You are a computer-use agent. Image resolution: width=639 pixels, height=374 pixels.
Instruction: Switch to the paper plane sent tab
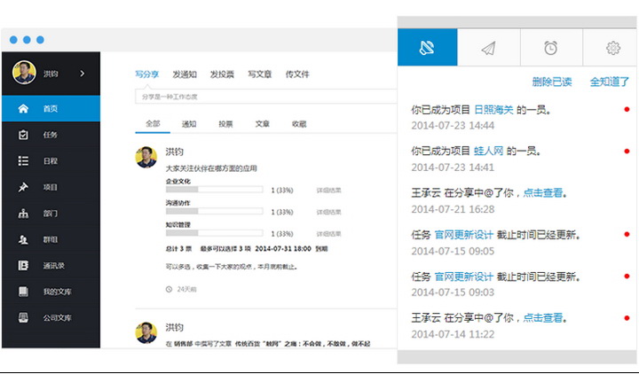tap(489, 47)
